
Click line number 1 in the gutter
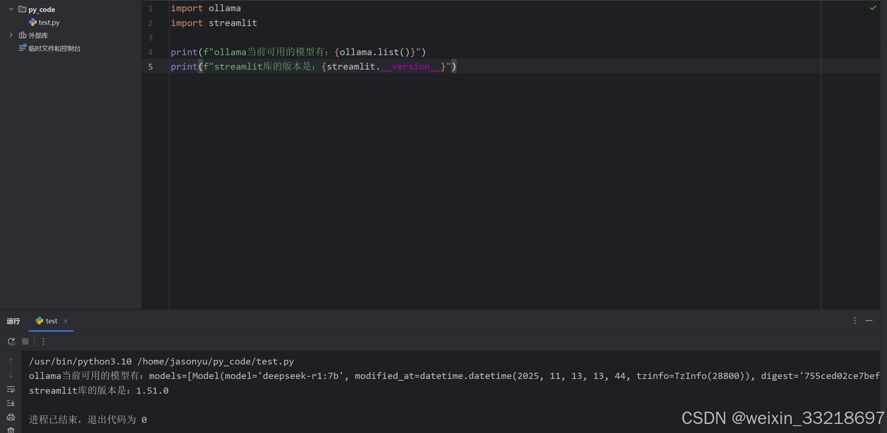click(x=151, y=8)
